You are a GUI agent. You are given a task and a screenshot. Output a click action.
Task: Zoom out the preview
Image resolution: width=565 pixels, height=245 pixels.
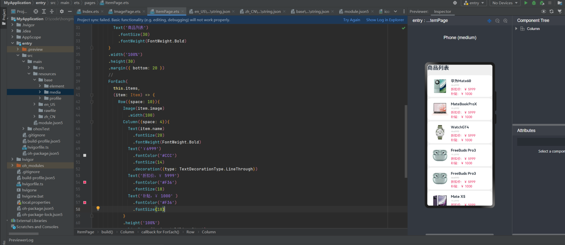tap(497, 20)
